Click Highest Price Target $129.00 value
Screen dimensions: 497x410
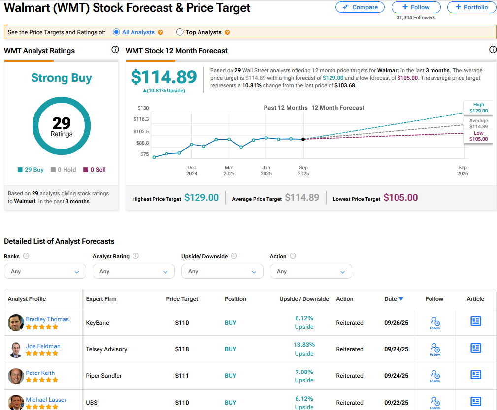(201, 197)
